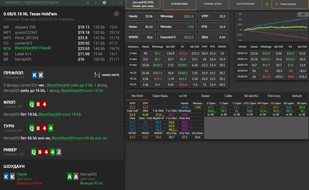Click the BlackStack94 call 10 bb action
The height and width of the screenshot is (190, 309).
tap(82, 90)
